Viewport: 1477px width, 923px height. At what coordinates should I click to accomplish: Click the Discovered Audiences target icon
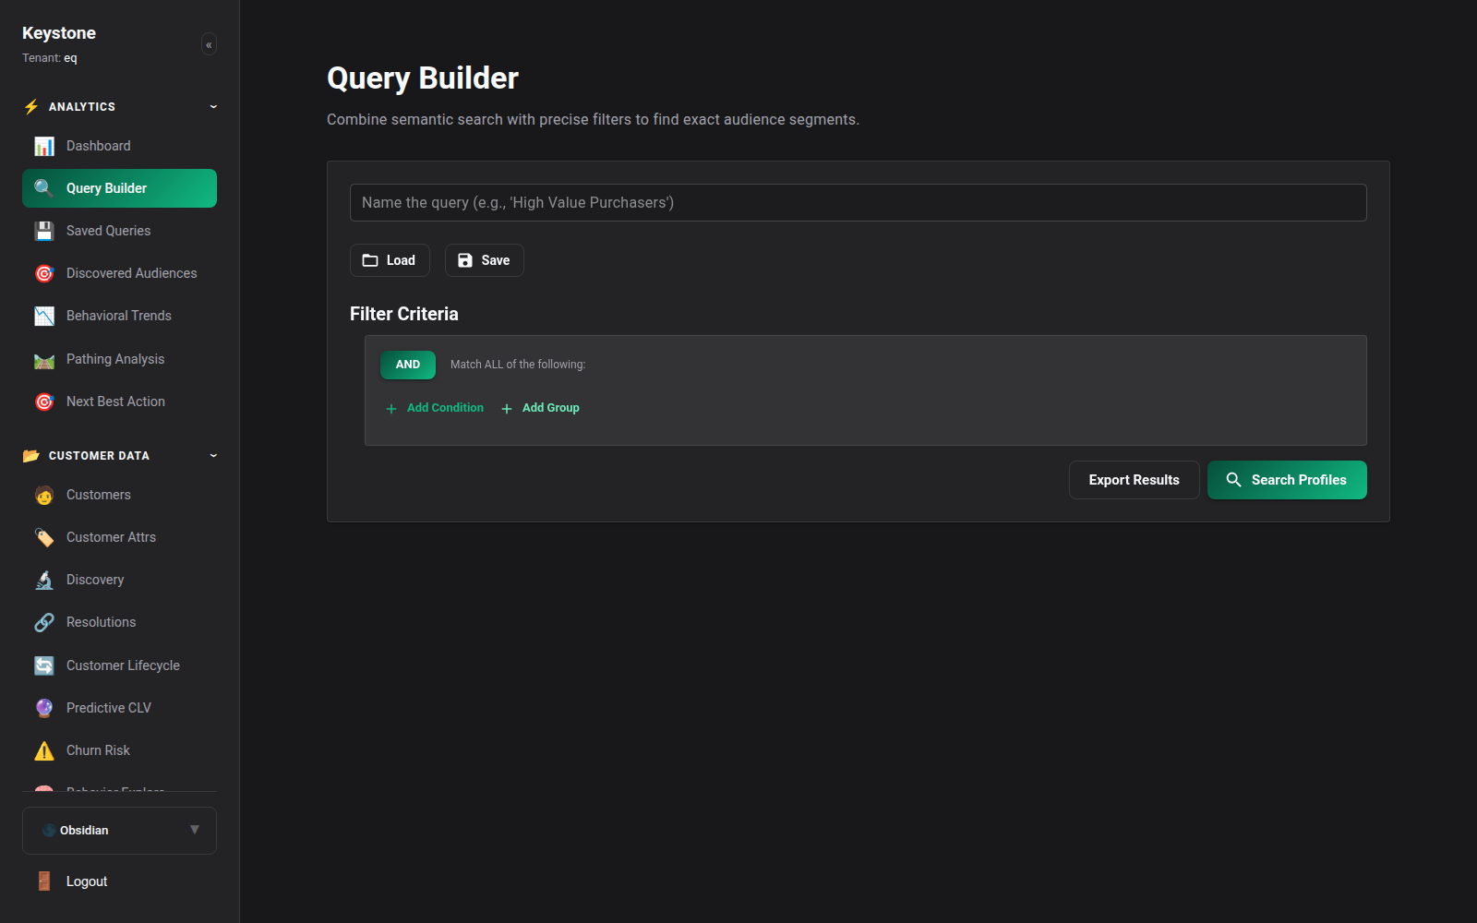pos(44,273)
